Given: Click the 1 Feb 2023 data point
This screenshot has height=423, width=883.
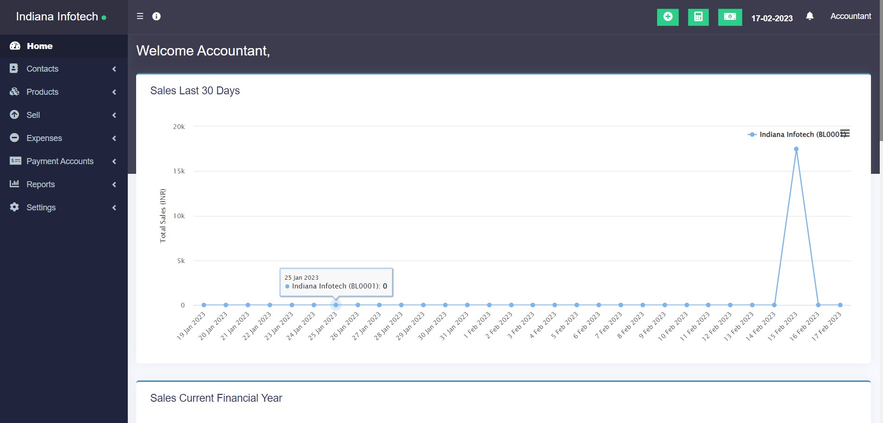Looking at the screenshot, I should coord(489,305).
